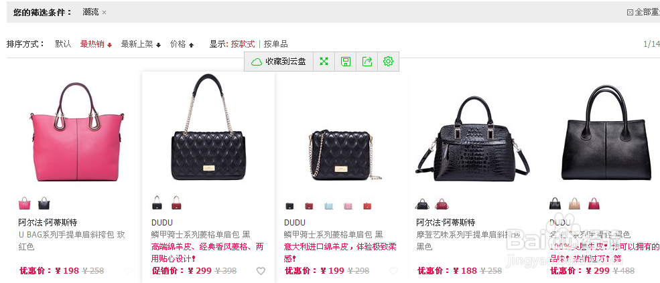The width and height of the screenshot is (660, 283).
Task: Select red color variant of quilted shoulder bag
Action: coord(176,203)
